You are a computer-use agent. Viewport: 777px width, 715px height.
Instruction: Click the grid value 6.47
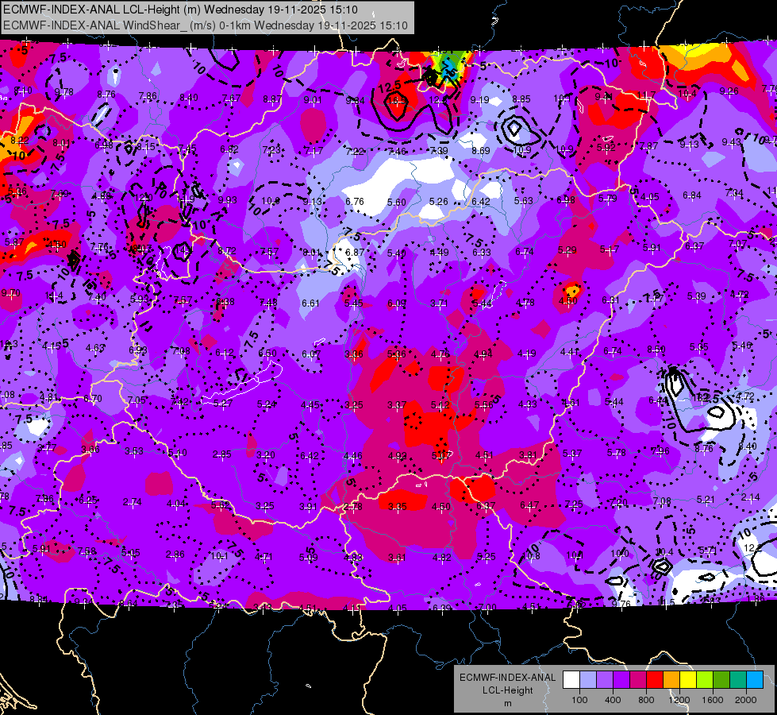point(529,505)
